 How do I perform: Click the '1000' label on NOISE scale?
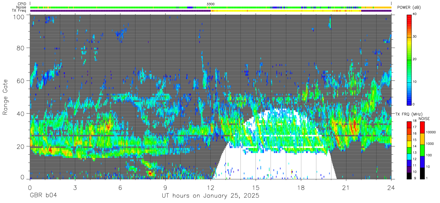coord(429,144)
